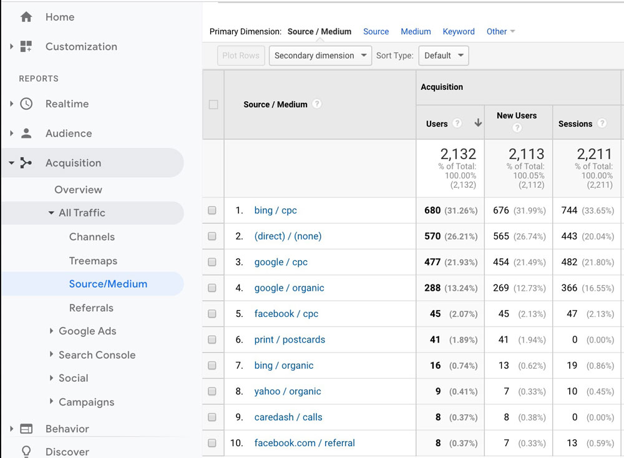Screen dimensions: 624x458
Task: Expand the Social submenu arrow
Action: [51, 378]
